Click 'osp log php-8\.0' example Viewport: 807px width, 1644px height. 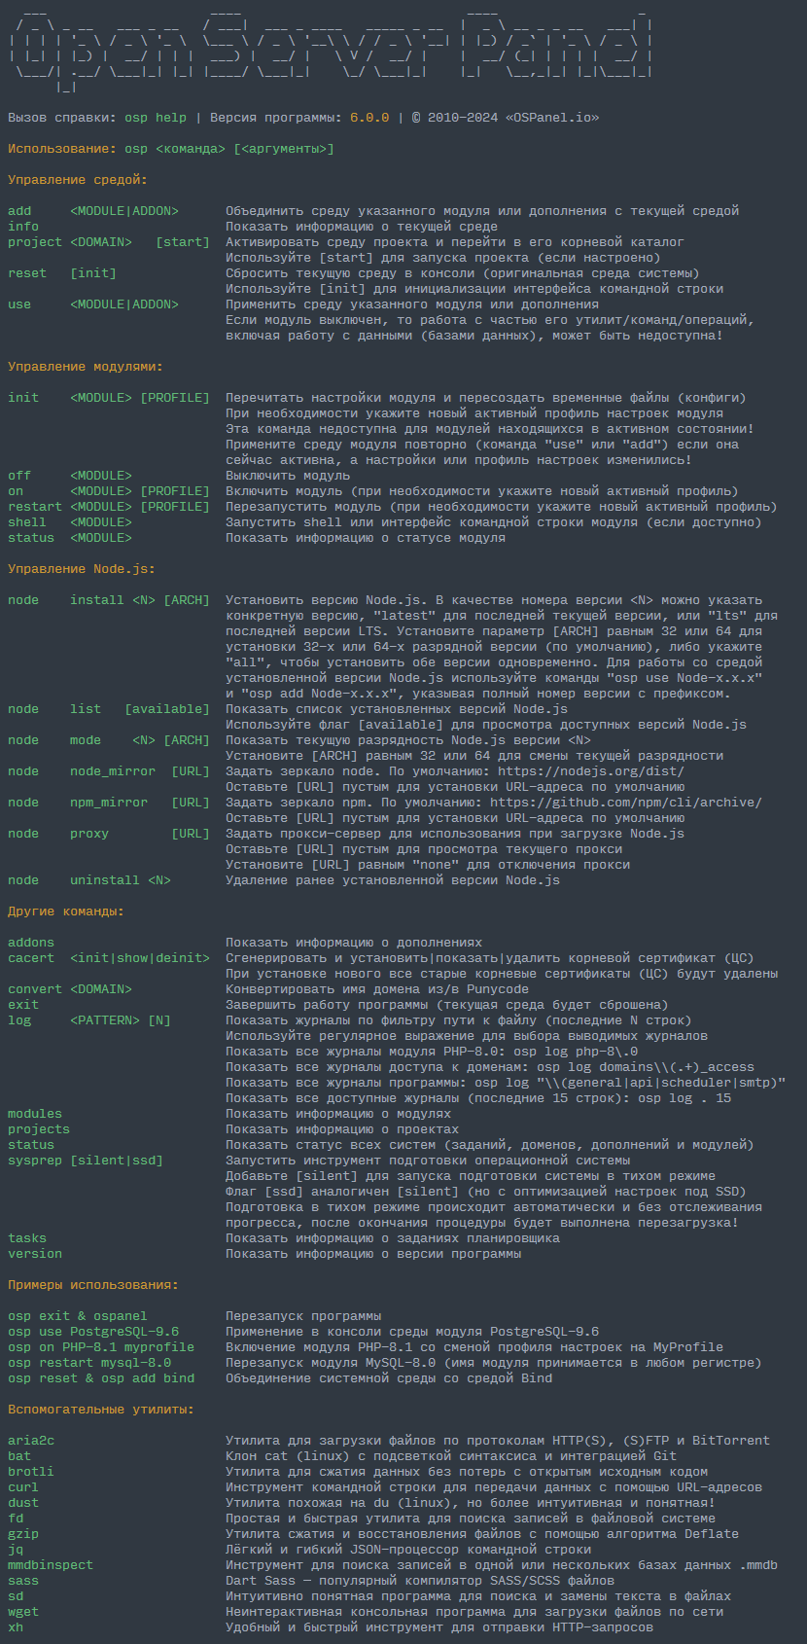pos(576,1052)
